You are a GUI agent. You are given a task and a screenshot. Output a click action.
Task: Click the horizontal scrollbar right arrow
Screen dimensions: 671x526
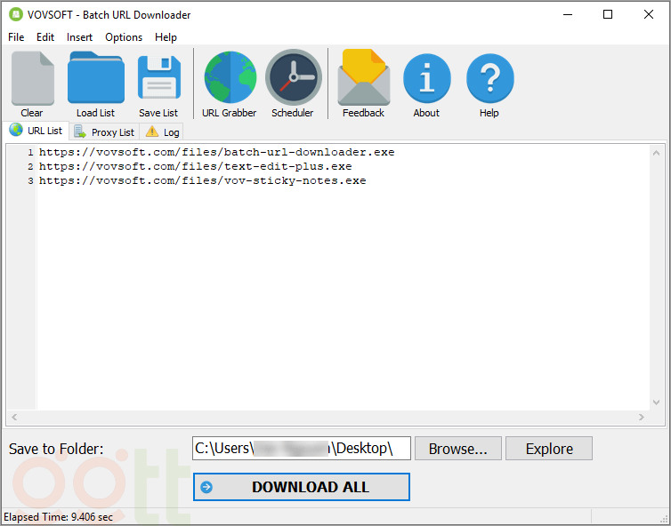pyautogui.click(x=642, y=418)
